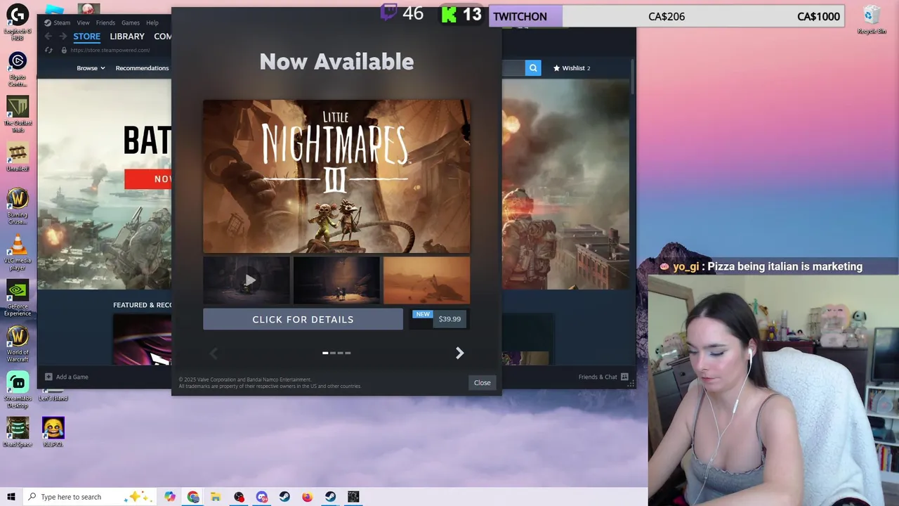Open the R.E.P.O. desktop shortcut
This screenshot has height=506, width=899.
(53, 432)
